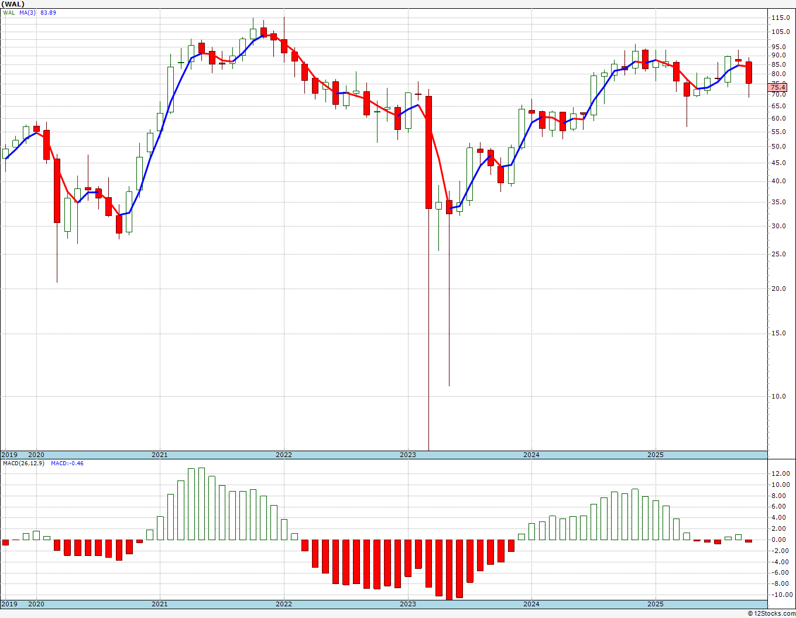Select the 83.89 moving average value

pos(48,13)
